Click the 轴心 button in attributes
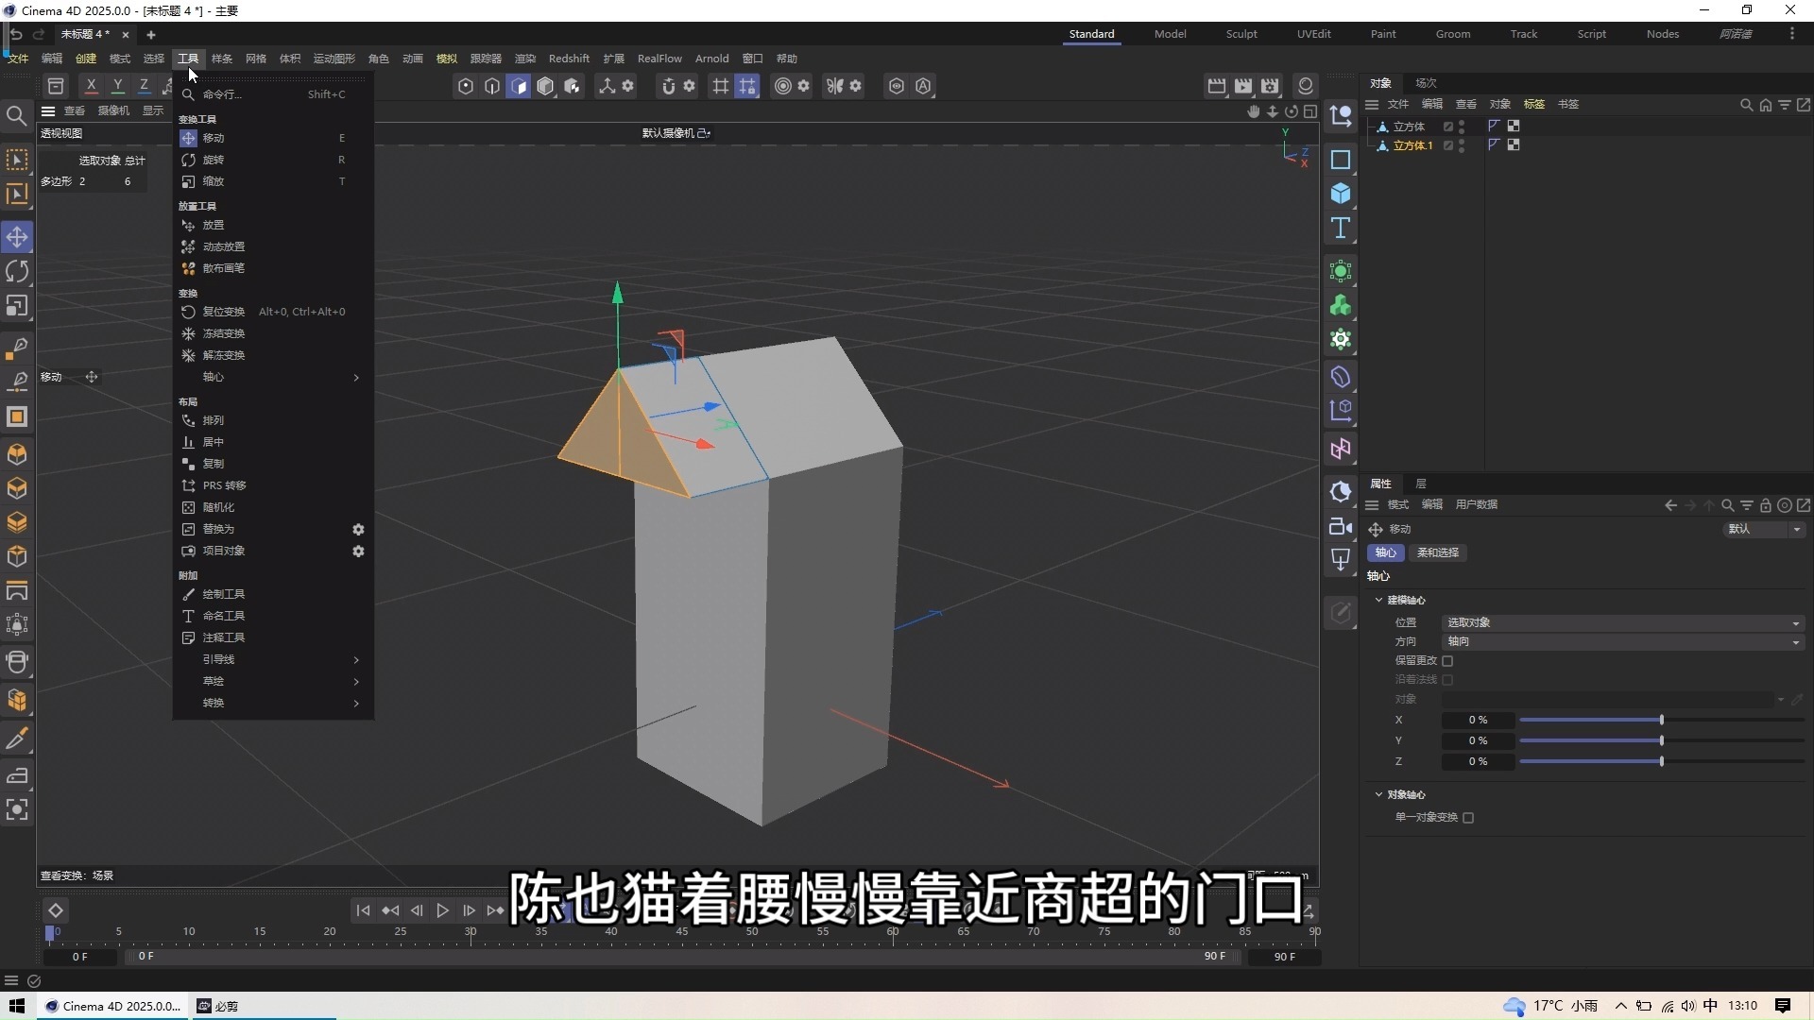The image size is (1814, 1020). tap(1385, 552)
